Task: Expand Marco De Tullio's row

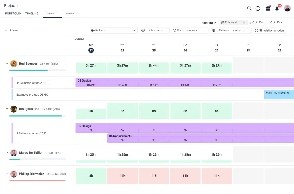Action: (x=7, y=153)
